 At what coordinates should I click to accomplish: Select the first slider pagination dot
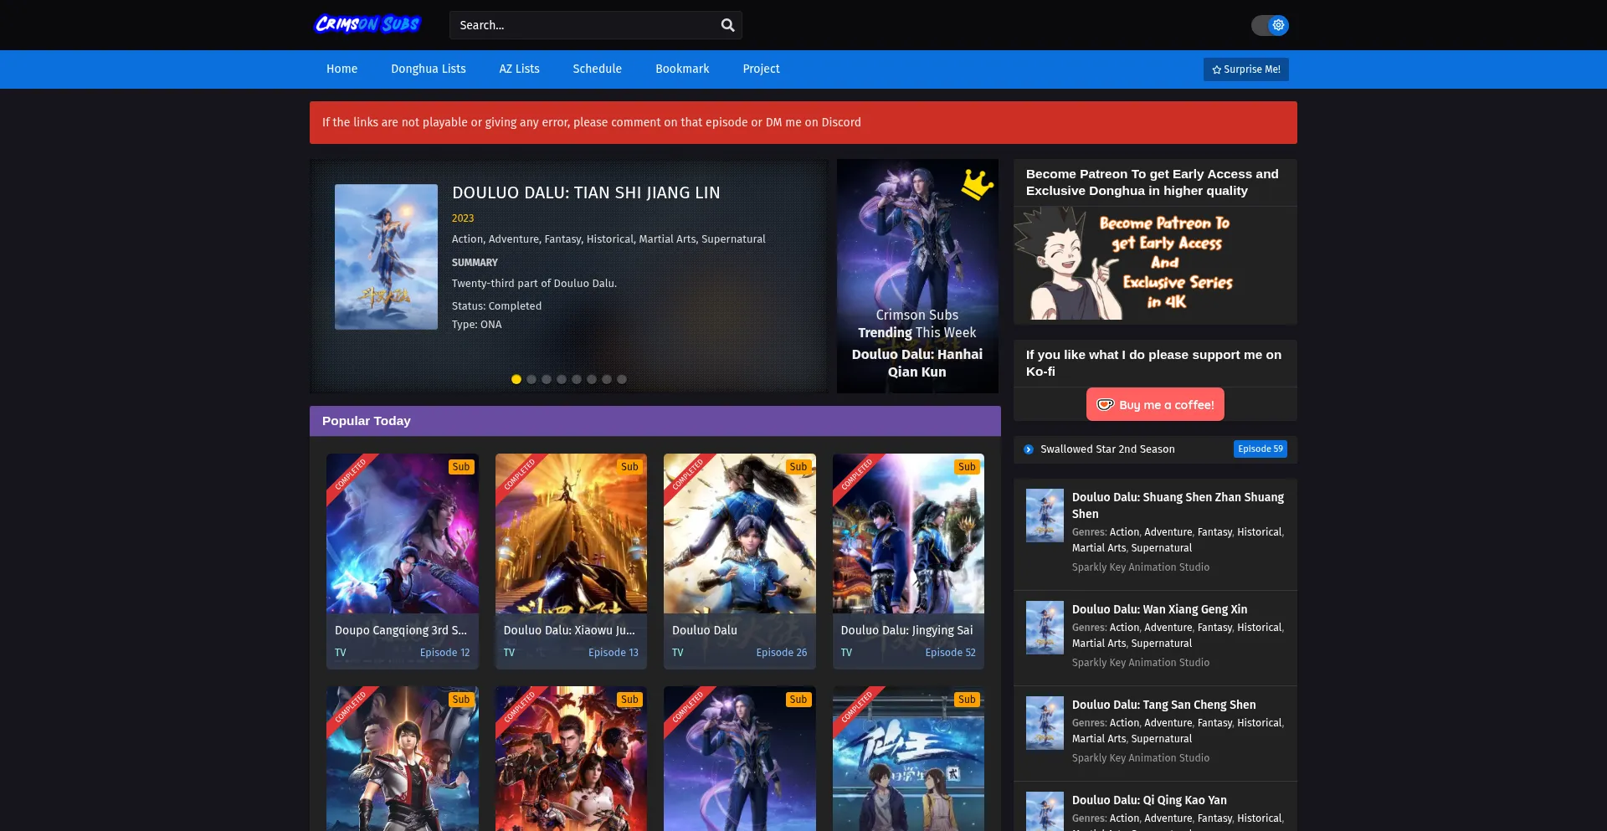click(516, 379)
